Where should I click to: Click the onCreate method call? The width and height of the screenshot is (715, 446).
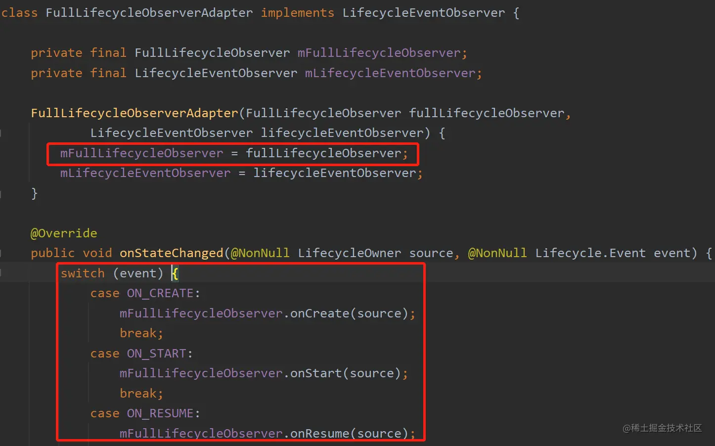(x=320, y=313)
